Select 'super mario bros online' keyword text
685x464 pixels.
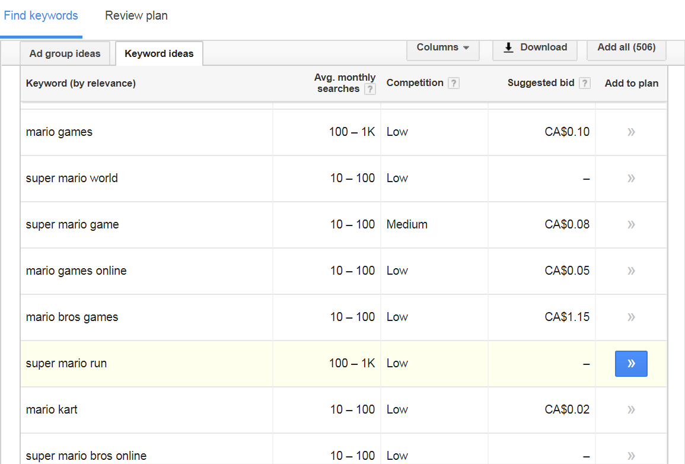86,456
